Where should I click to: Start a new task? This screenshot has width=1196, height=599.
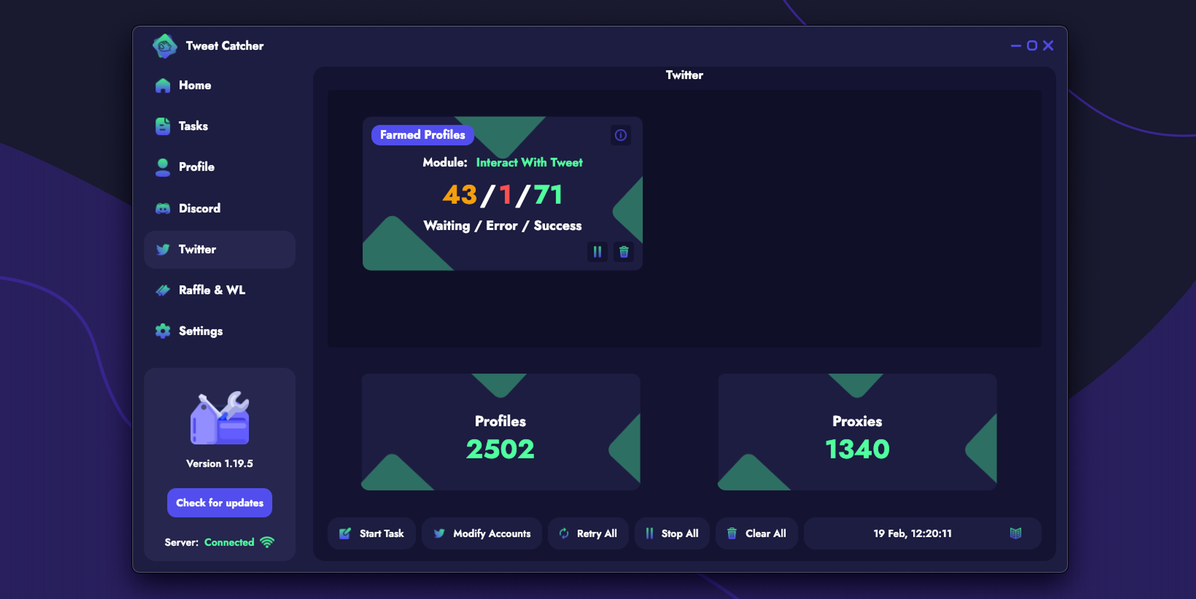[371, 533]
